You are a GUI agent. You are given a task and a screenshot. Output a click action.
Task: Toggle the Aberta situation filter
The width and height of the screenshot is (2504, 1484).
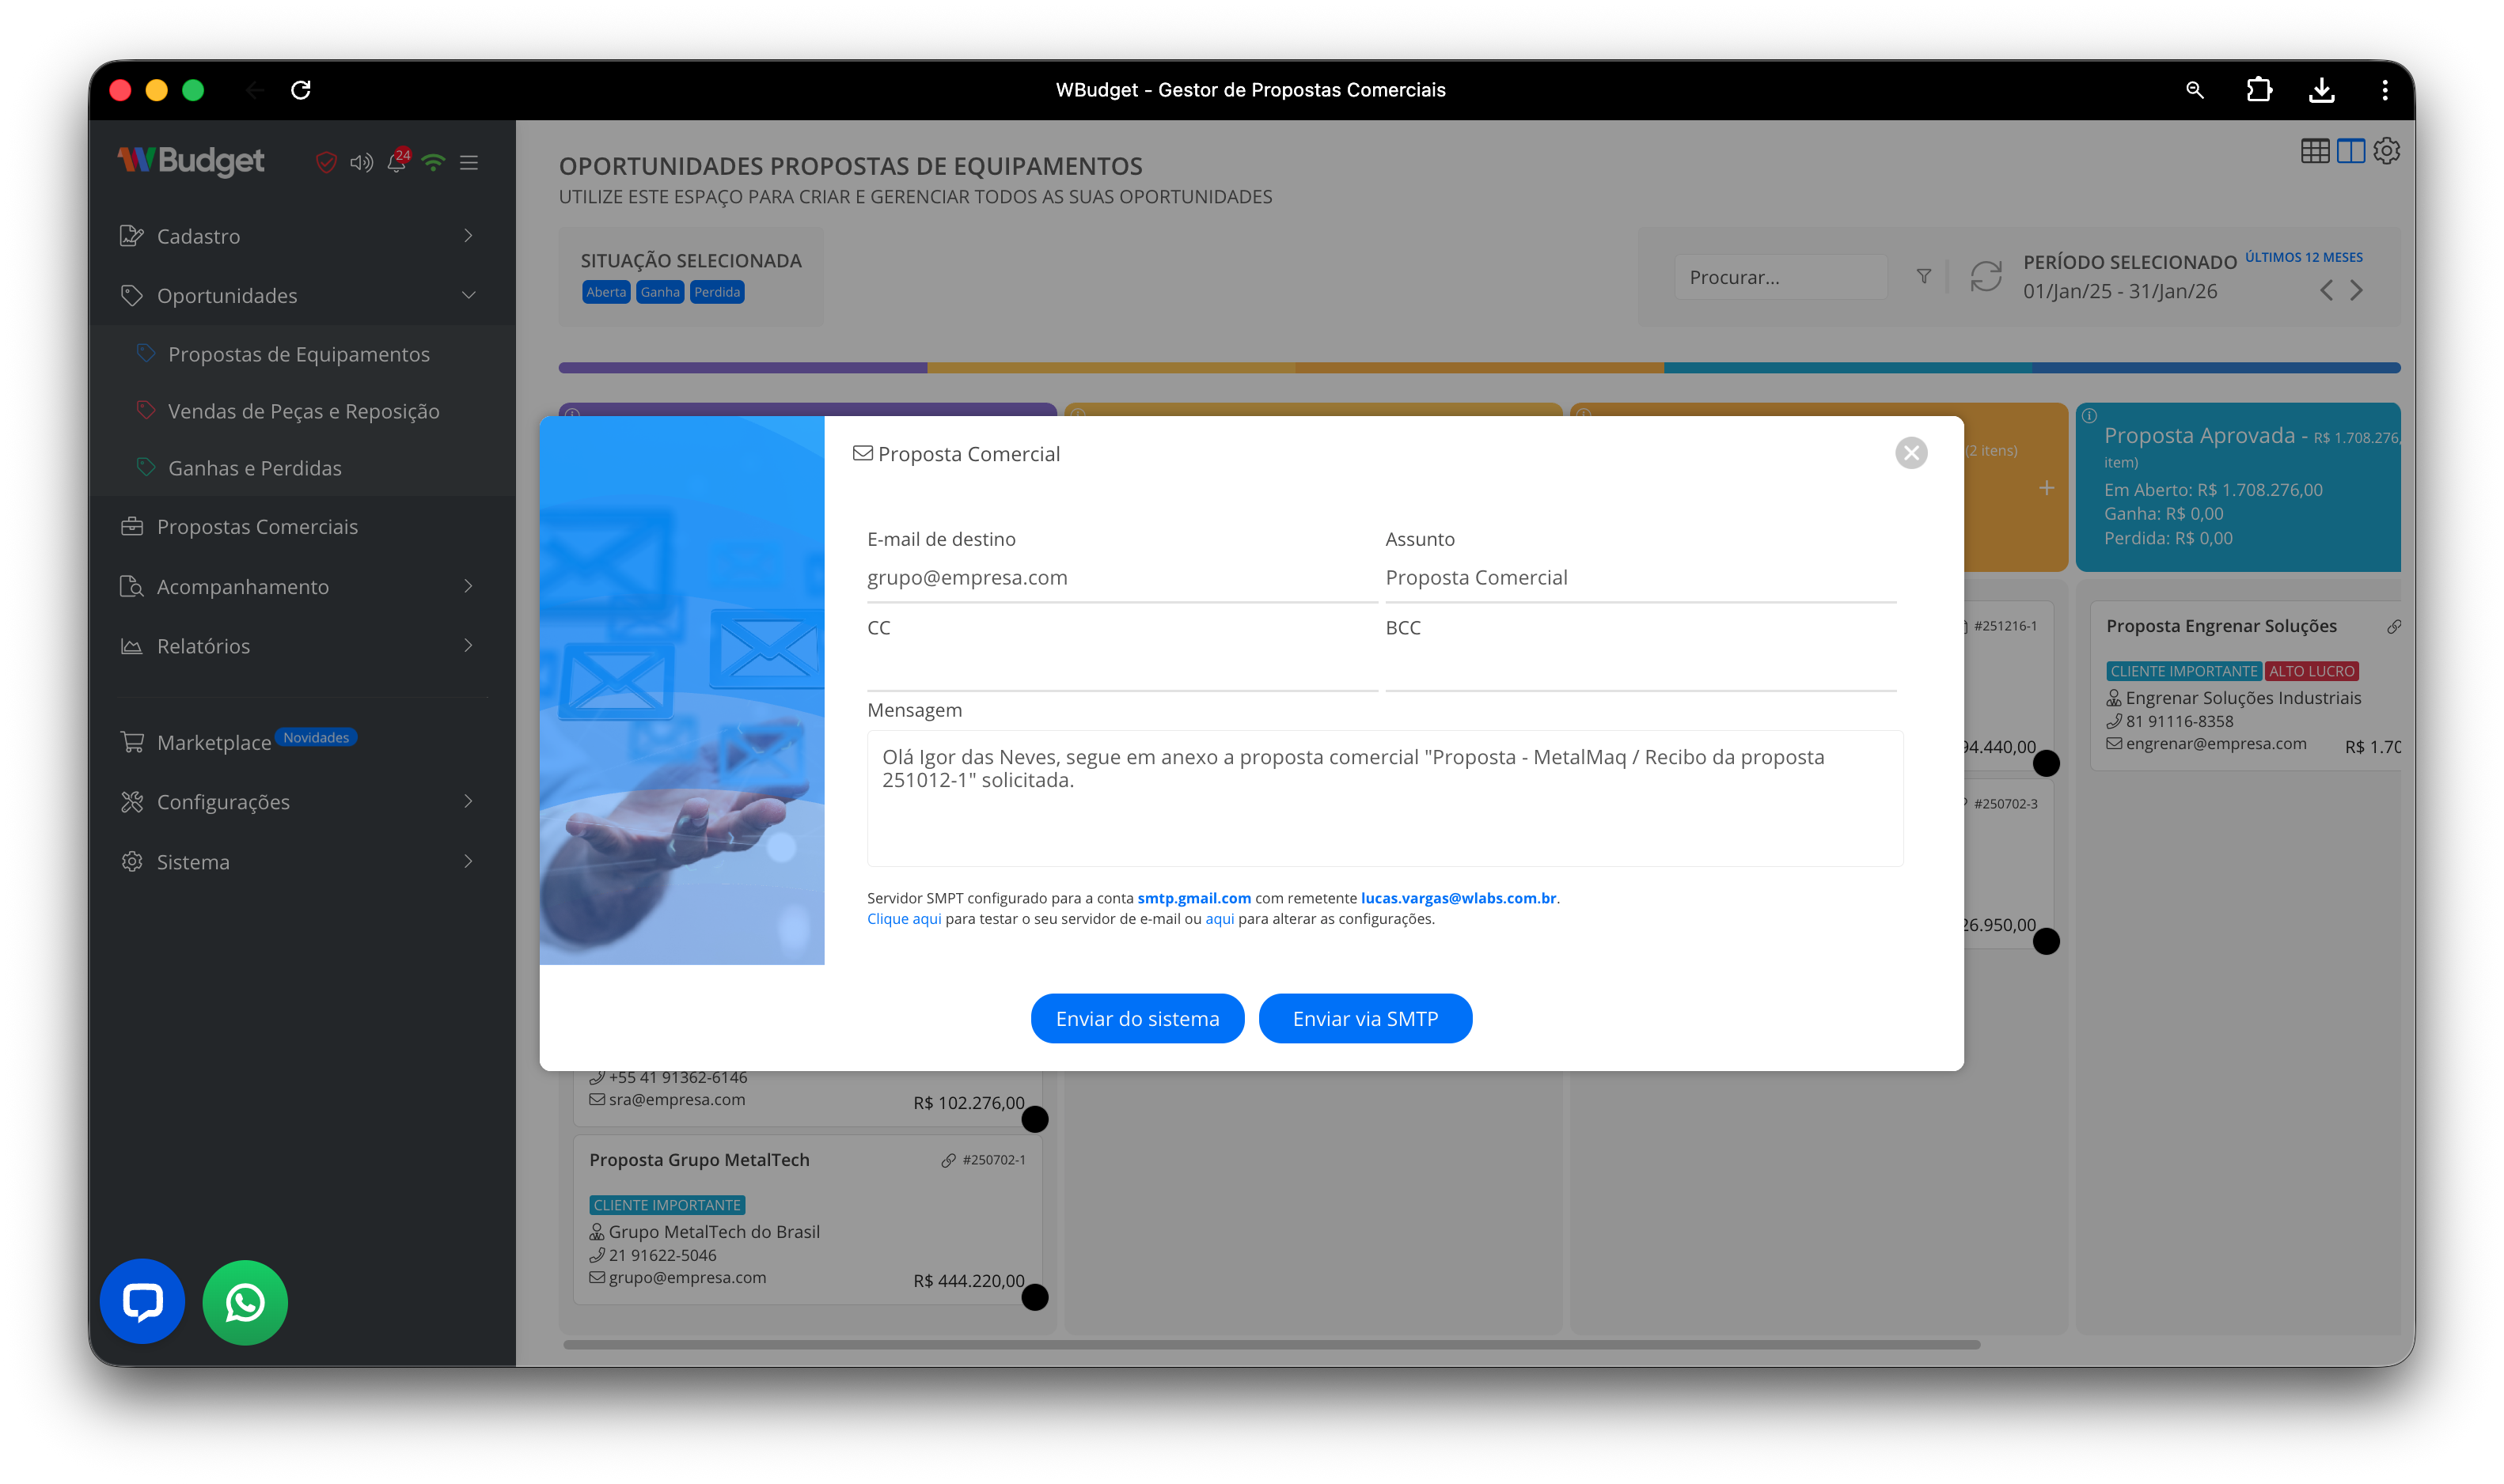pos(606,292)
